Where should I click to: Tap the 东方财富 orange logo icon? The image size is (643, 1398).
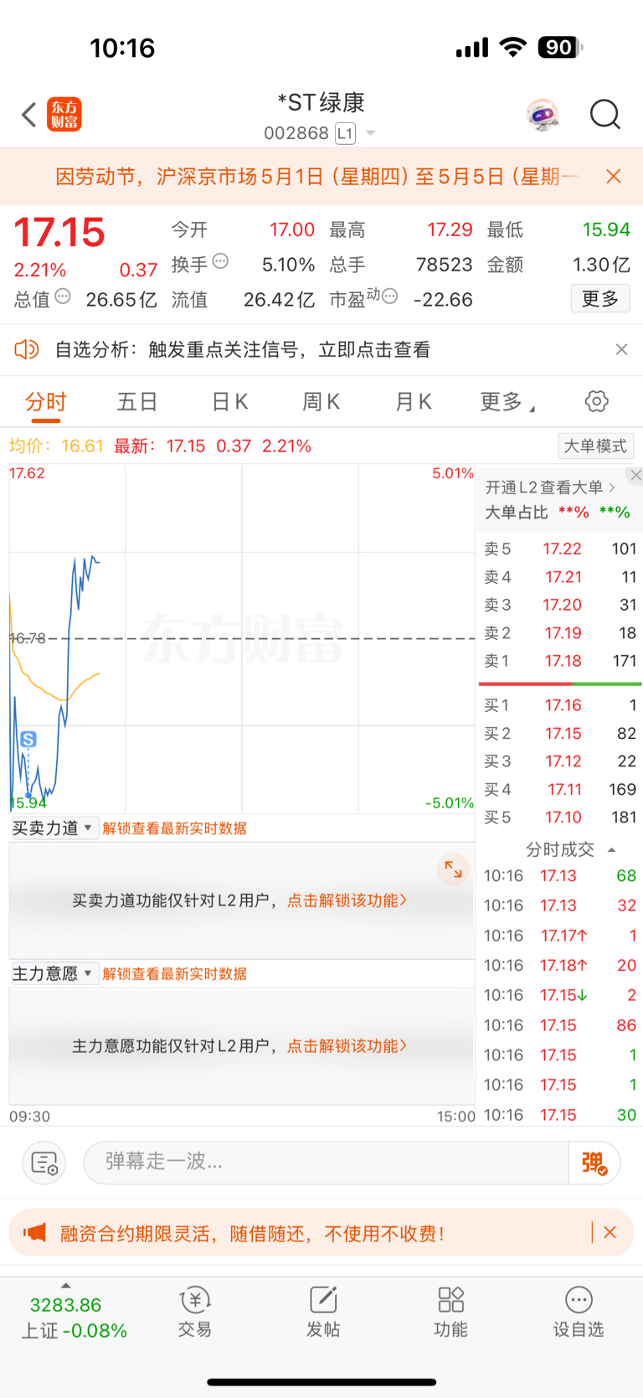tap(64, 115)
